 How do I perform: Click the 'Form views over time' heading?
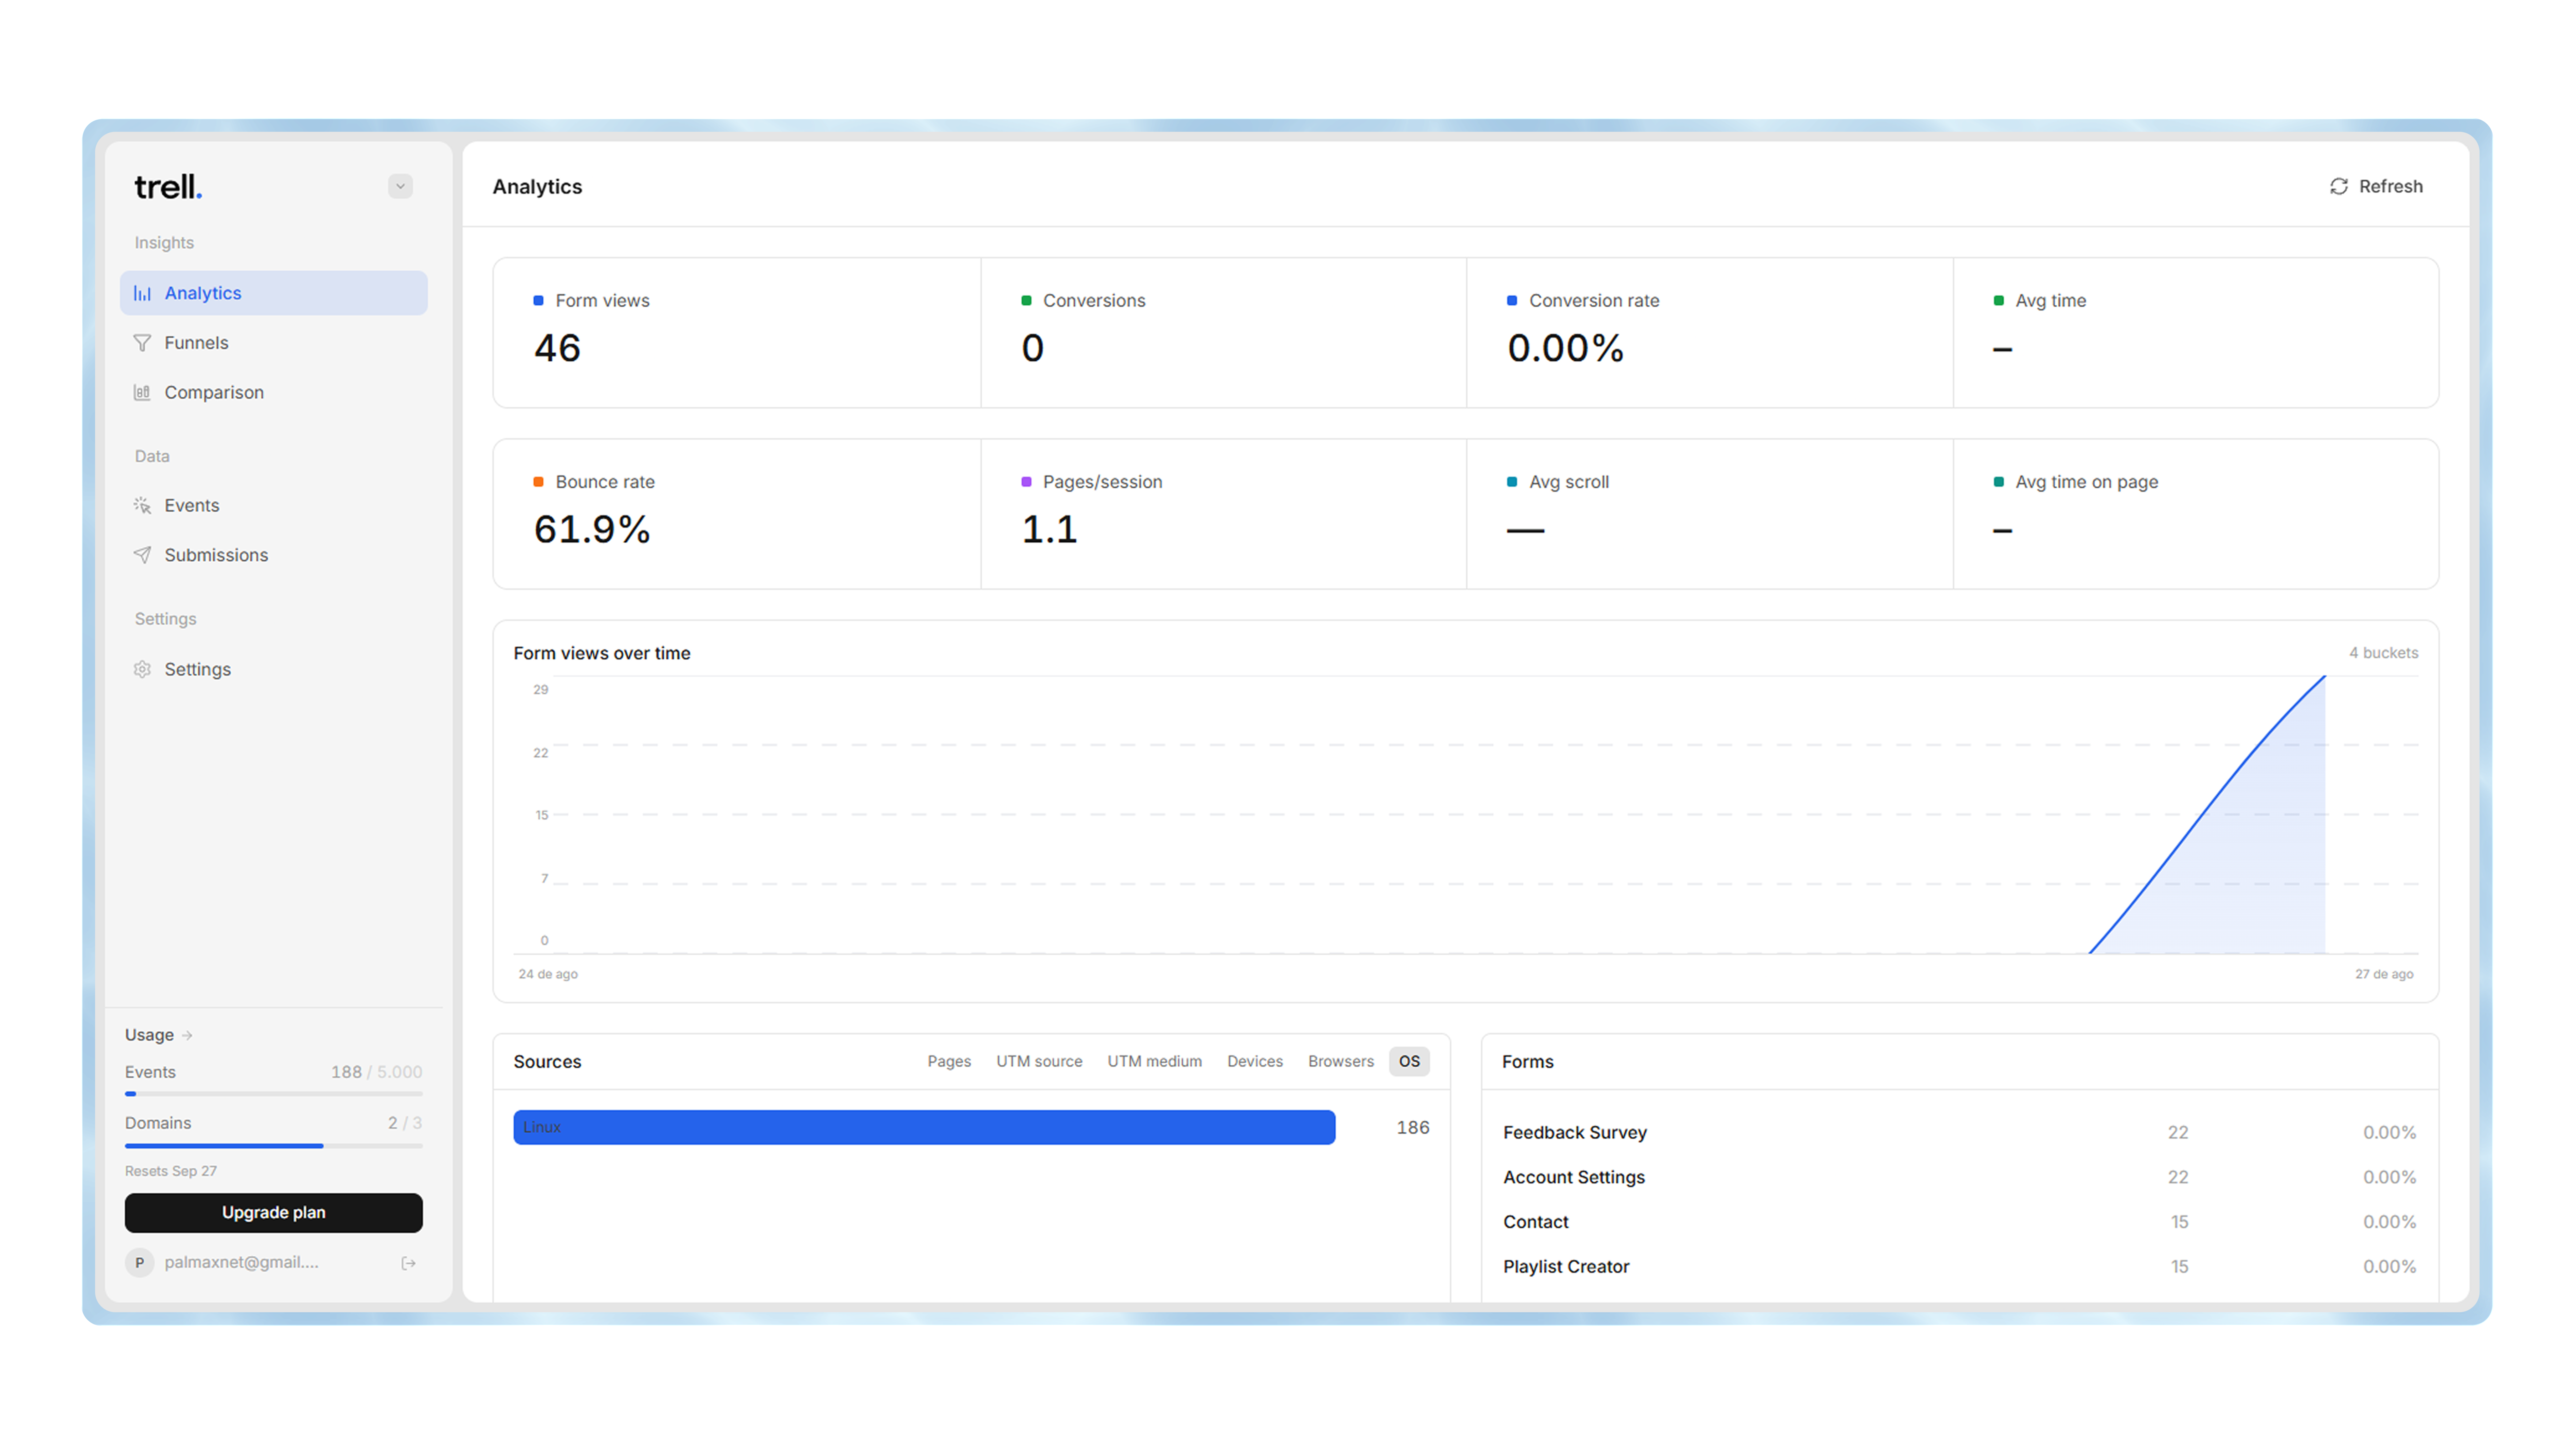tap(602, 653)
